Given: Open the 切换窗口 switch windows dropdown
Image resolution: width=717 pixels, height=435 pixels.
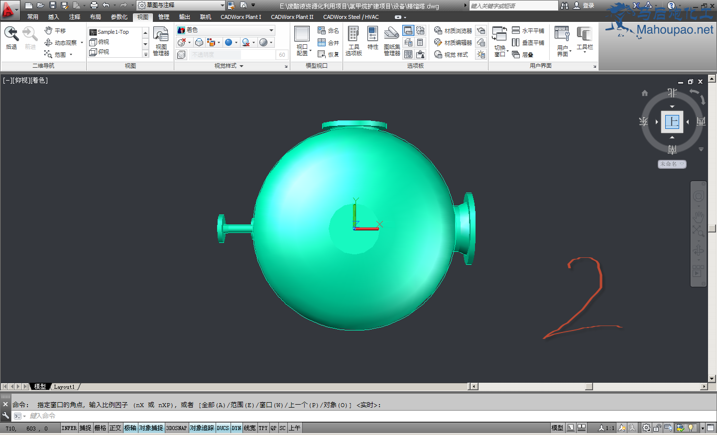Looking at the screenshot, I should tap(500, 42).
